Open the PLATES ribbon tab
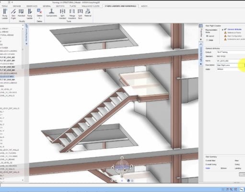This screenshot has width=245, height=192. (73, 6)
